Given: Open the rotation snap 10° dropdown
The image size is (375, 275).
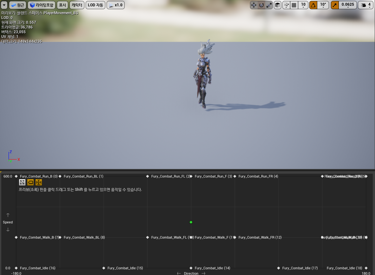Looking at the screenshot, I should point(323,5).
